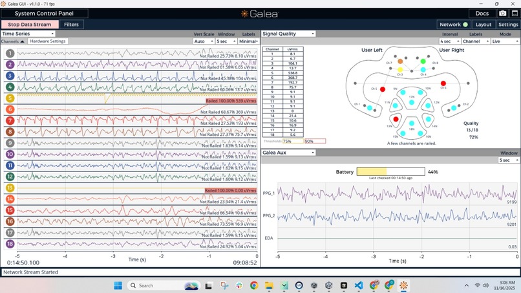Toggle channel 15 on the time series
The width and height of the screenshot is (521, 293).
point(10,210)
